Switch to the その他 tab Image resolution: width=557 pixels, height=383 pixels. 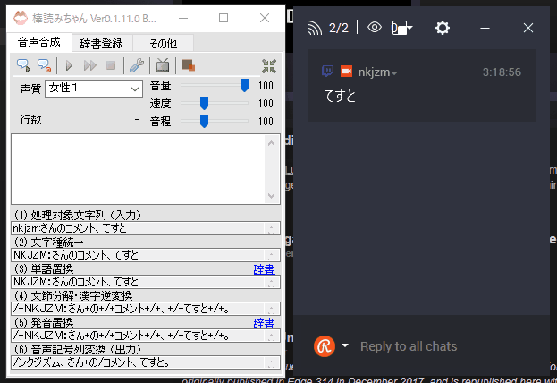[x=163, y=43]
